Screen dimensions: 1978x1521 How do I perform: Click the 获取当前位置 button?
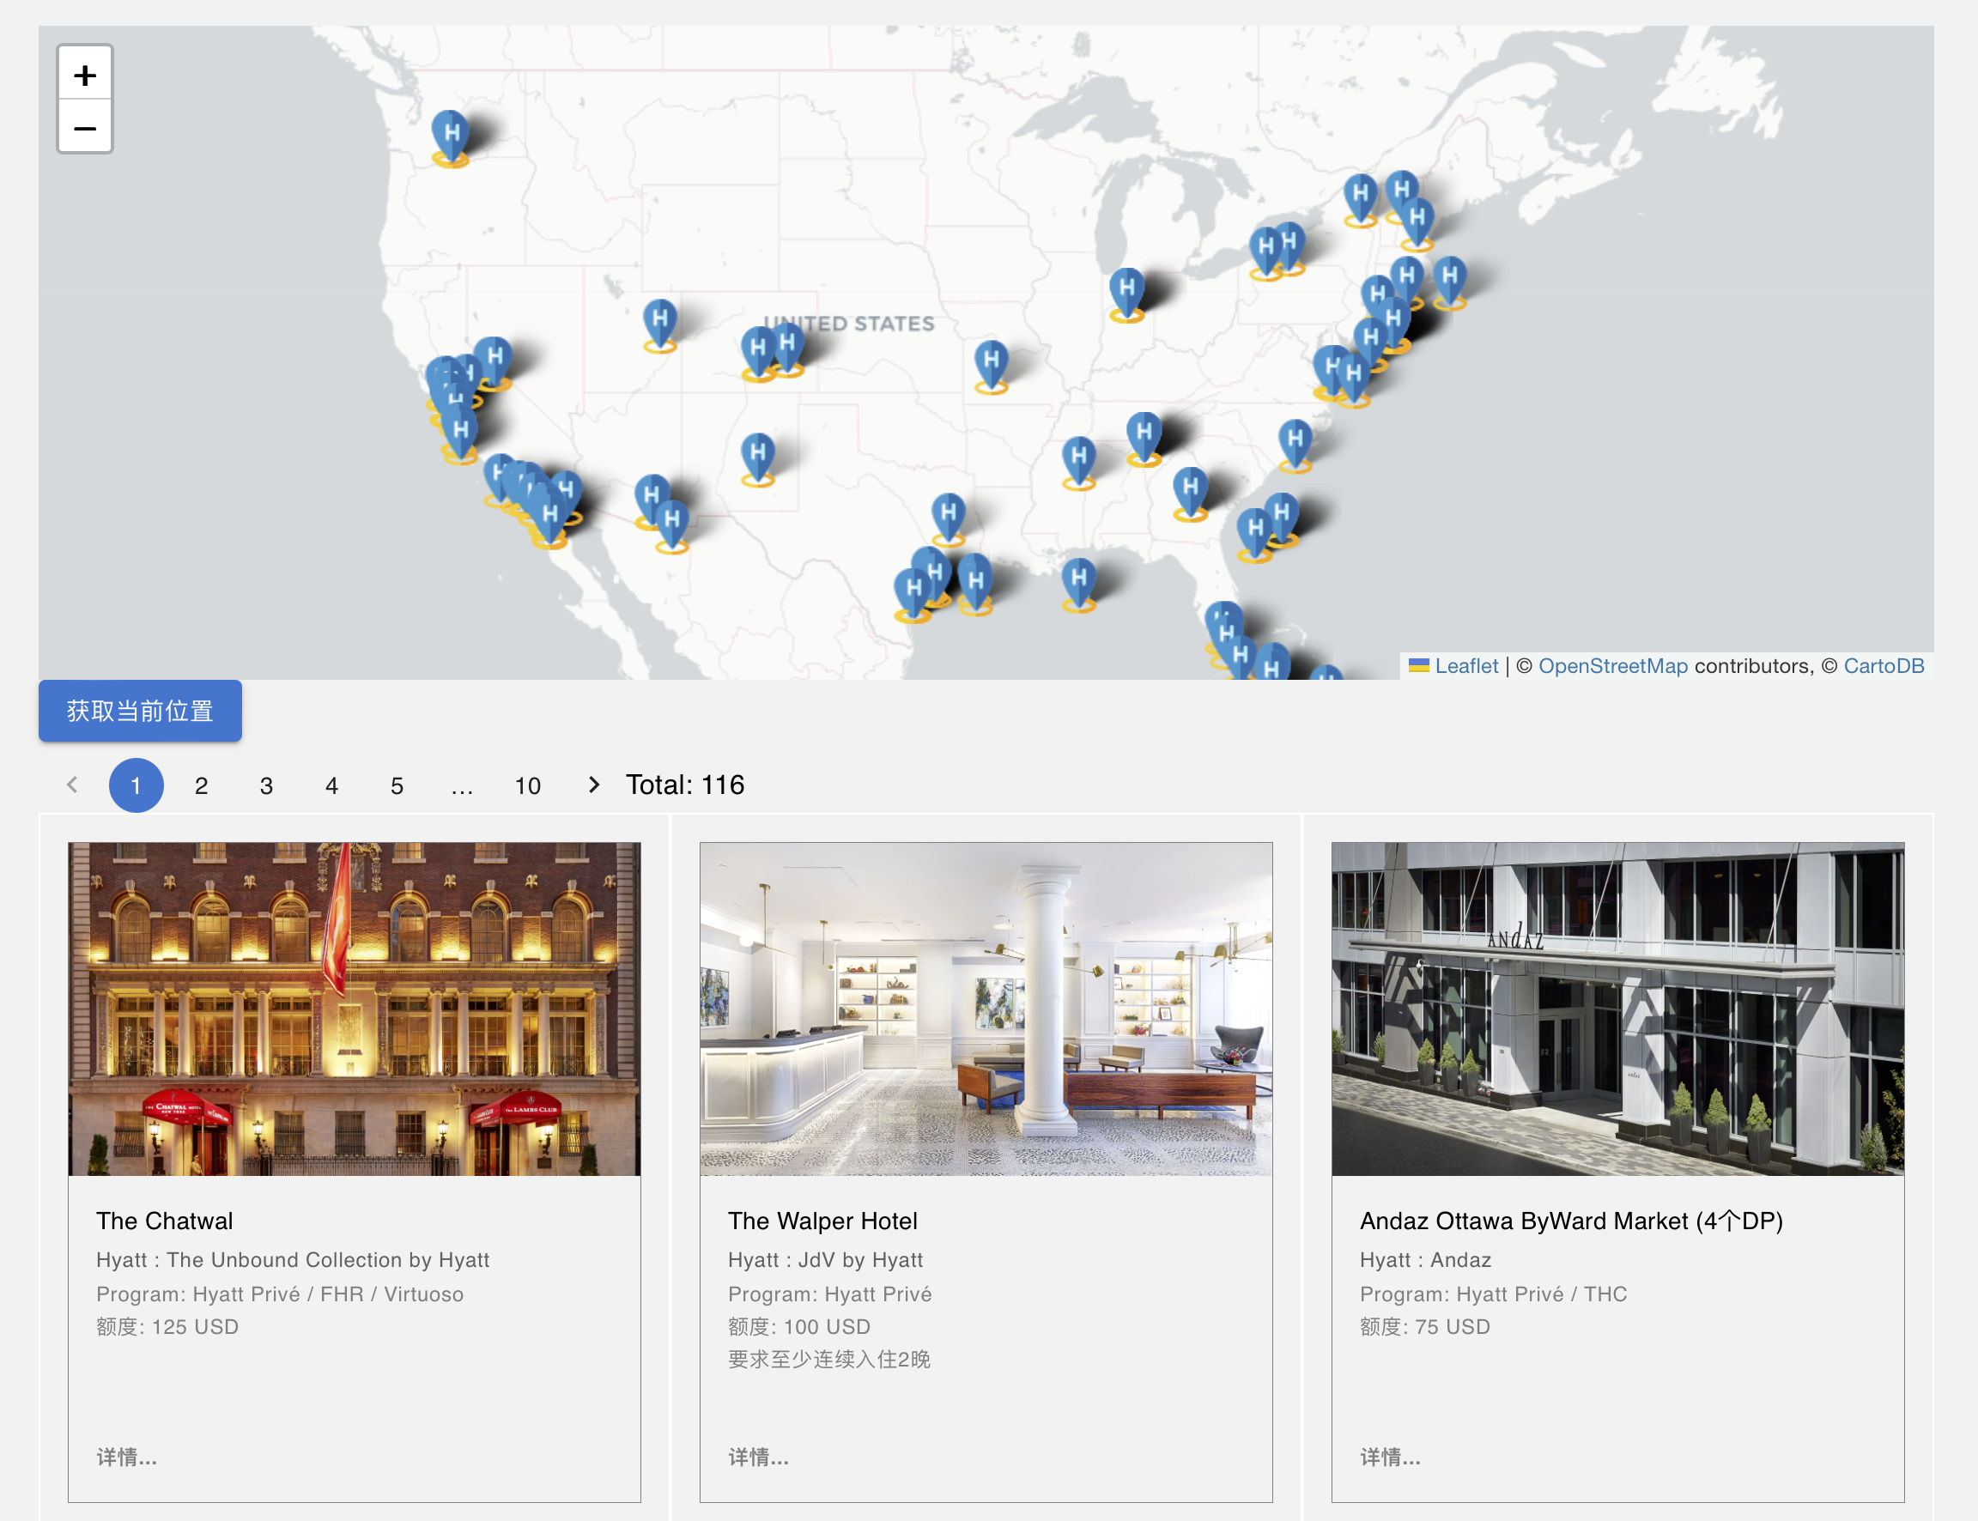click(139, 711)
